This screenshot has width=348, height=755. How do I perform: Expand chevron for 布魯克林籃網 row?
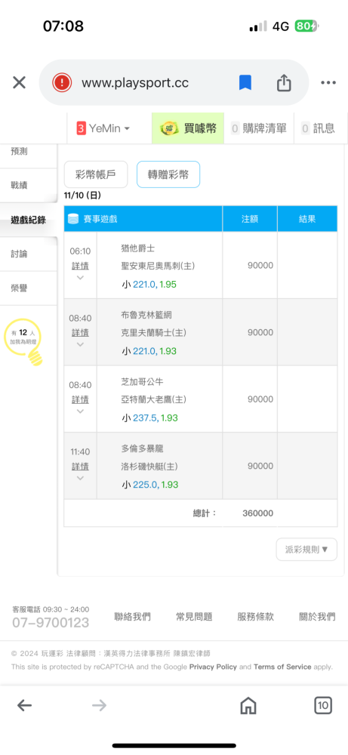80,344
